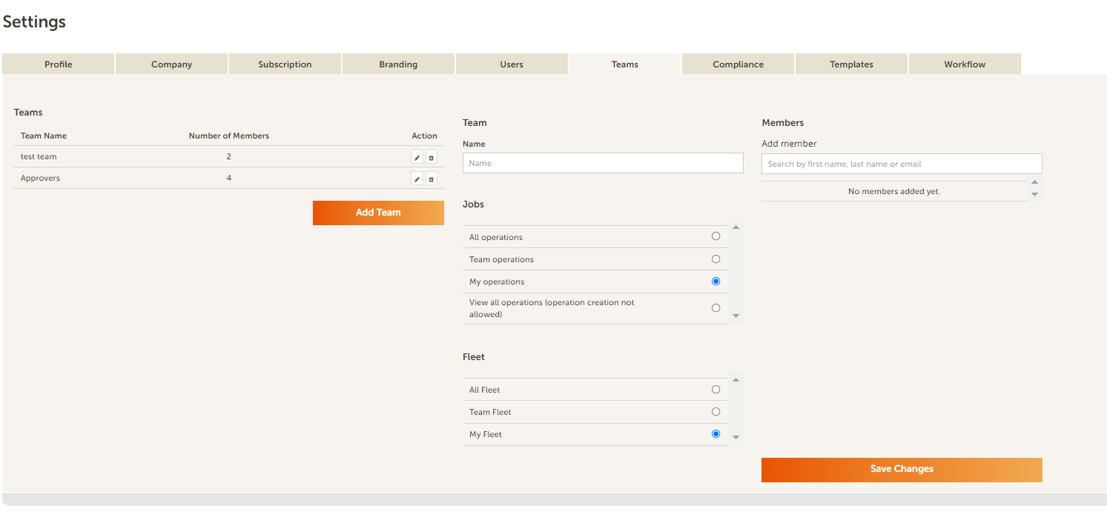The height and width of the screenshot is (526, 1107).
Task: Click the 'Action' column header
Action: pos(425,136)
